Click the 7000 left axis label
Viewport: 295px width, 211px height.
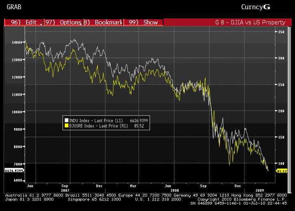click(x=18, y=164)
